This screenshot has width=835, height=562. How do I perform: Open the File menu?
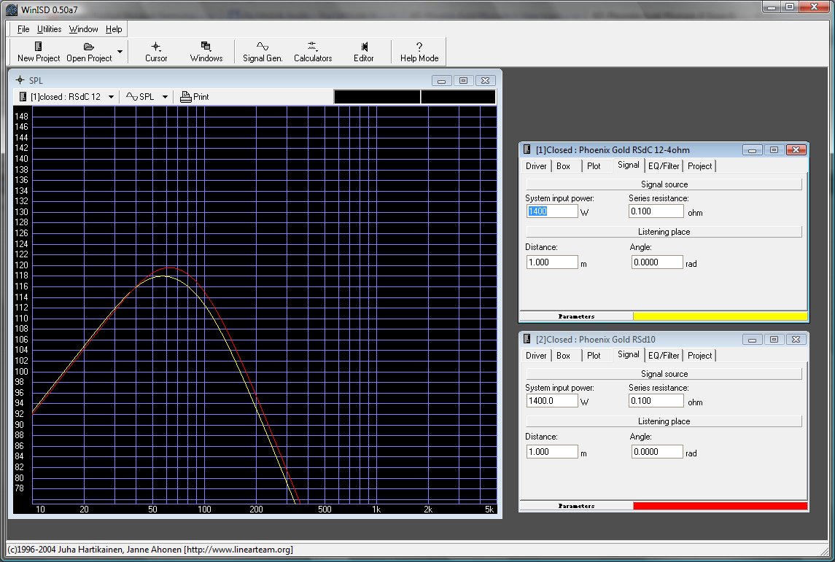click(x=23, y=29)
